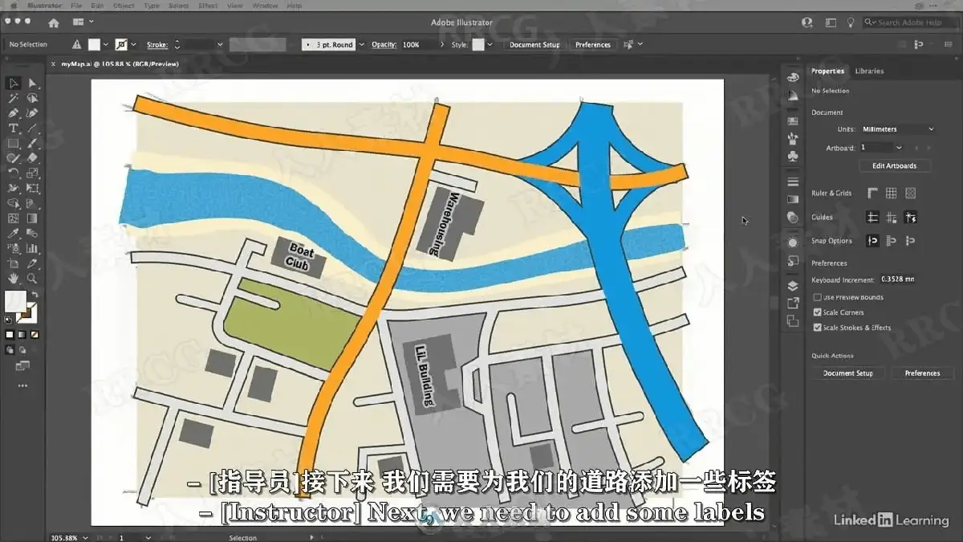The width and height of the screenshot is (963, 542).
Task: Click Preferences in Quick Actions
Action: click(922, 373)
